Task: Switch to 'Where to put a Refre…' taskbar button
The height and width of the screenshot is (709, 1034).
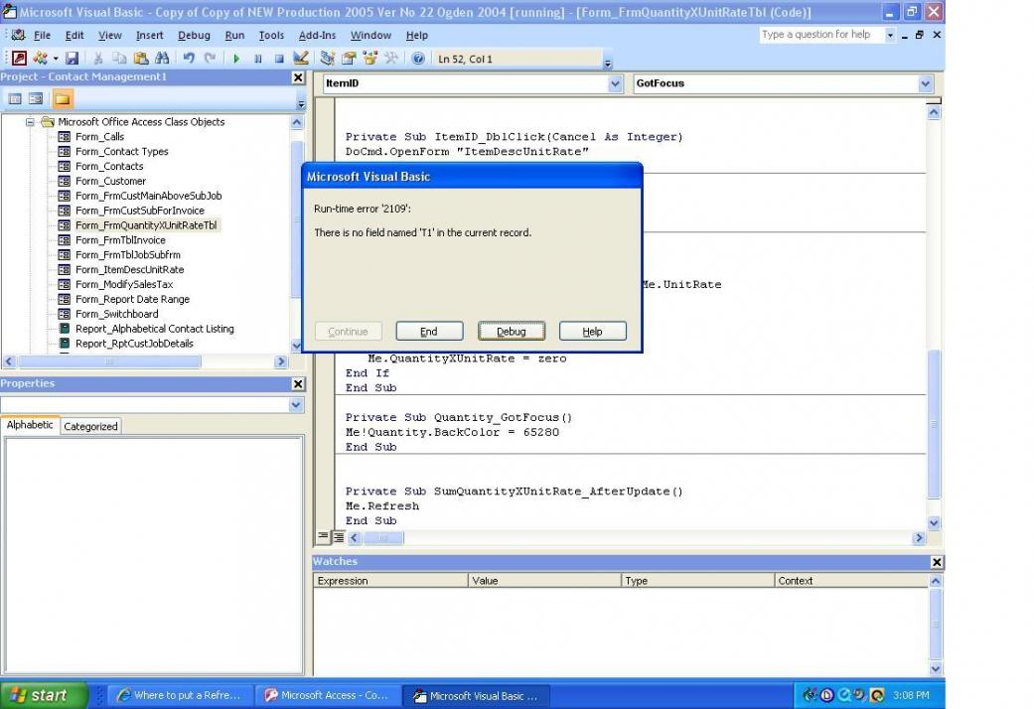Action: 180,695
